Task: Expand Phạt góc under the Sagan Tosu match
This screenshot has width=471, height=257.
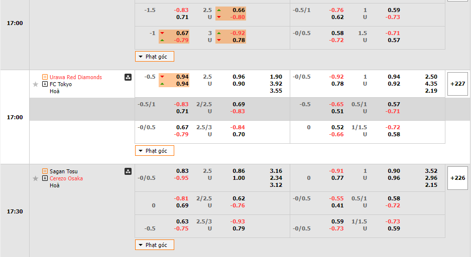Action: click(155, 245)
